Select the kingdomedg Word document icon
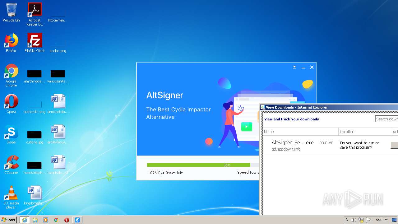This screenshot has height=224, width=398. pos(35,195)
